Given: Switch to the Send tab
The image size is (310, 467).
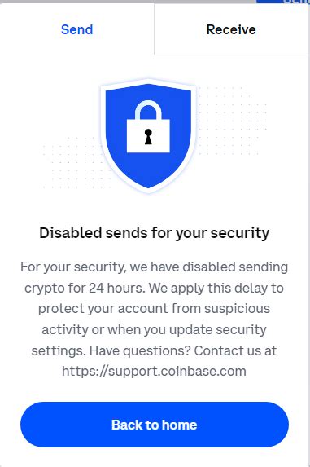Looking at the screenshot, I should (x=77, y=29).
